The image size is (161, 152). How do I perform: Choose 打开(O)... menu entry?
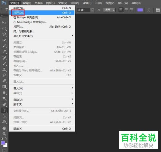click(42, 13)
